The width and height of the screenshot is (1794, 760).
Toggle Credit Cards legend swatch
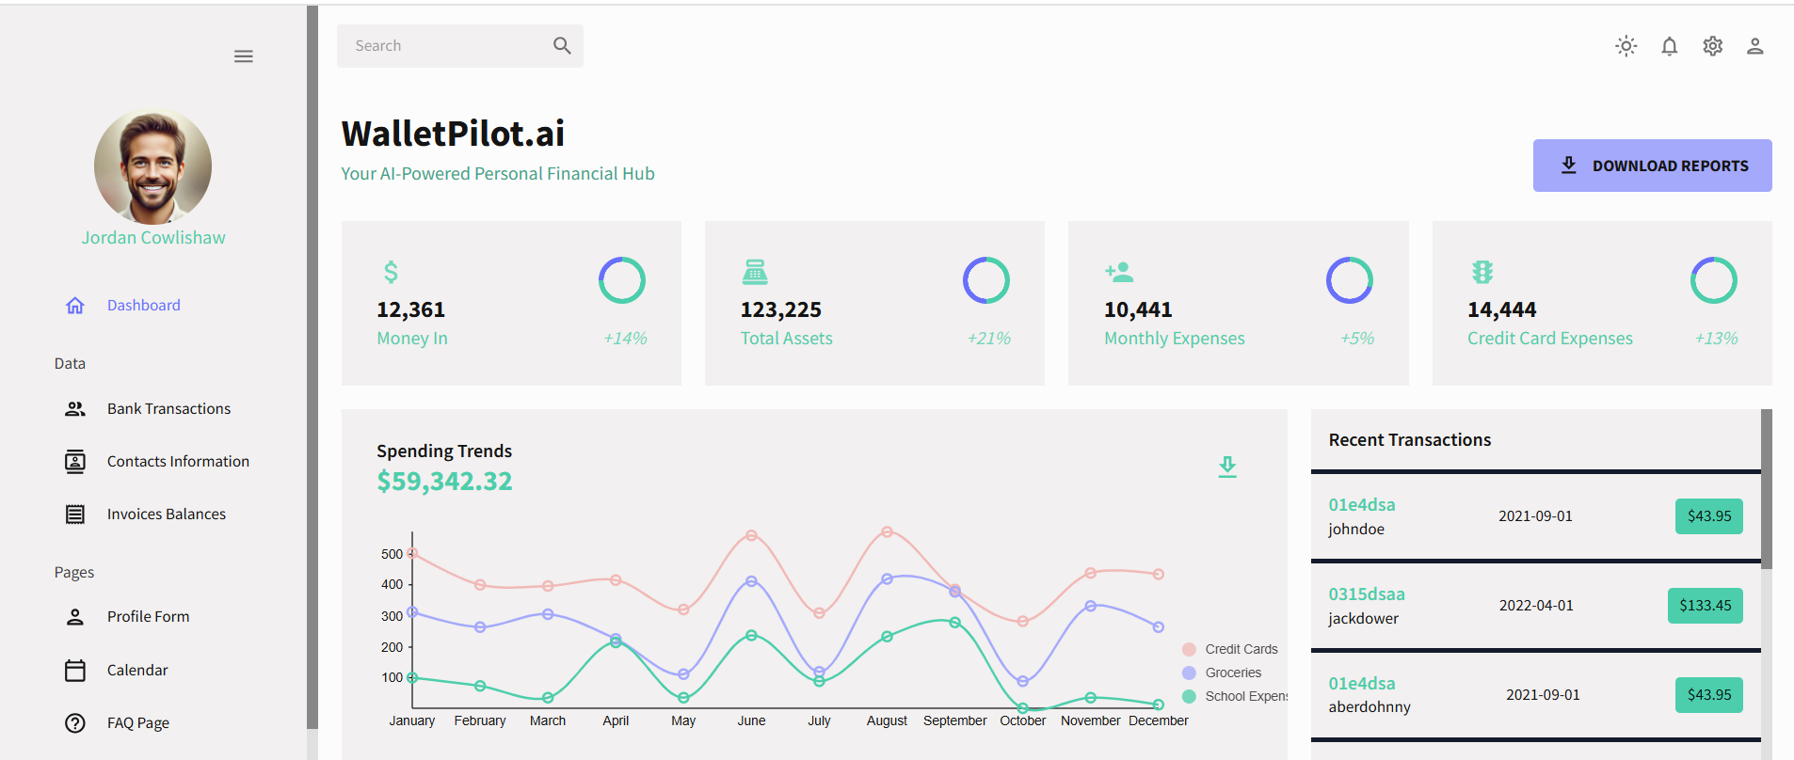1189,650
